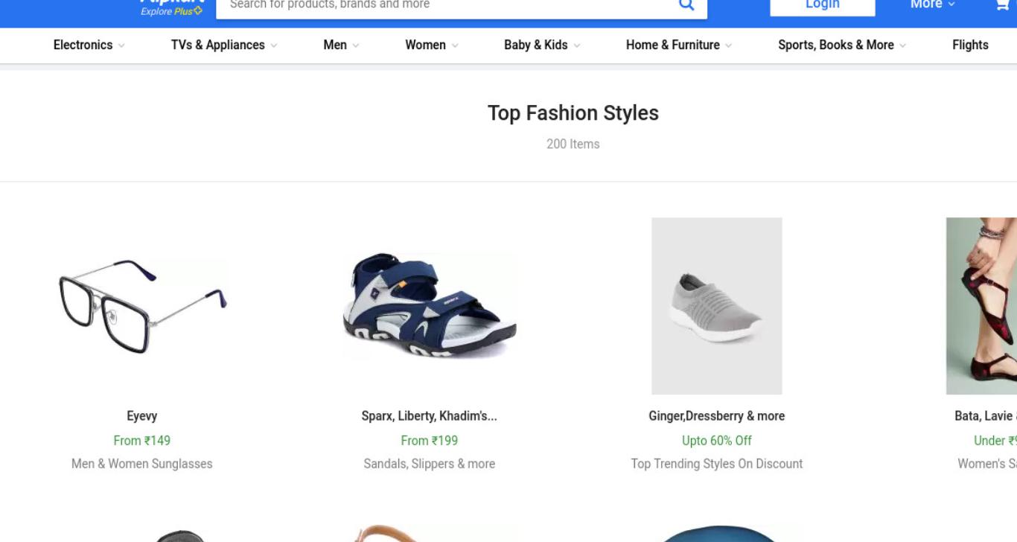This screenshot has height=542, width=1017.
Task: Click Men & Women Sunglasses description
Action: pyautogui.click(x=142, y=464)
